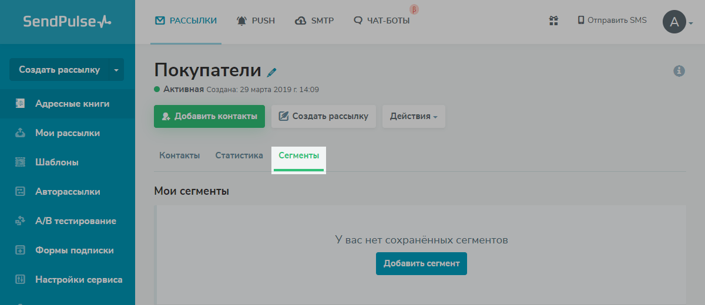Image resolution: width=705 pixels, height=305 pixels.
Task: Click Отправить SMS link in header
Action: (612, 21)
